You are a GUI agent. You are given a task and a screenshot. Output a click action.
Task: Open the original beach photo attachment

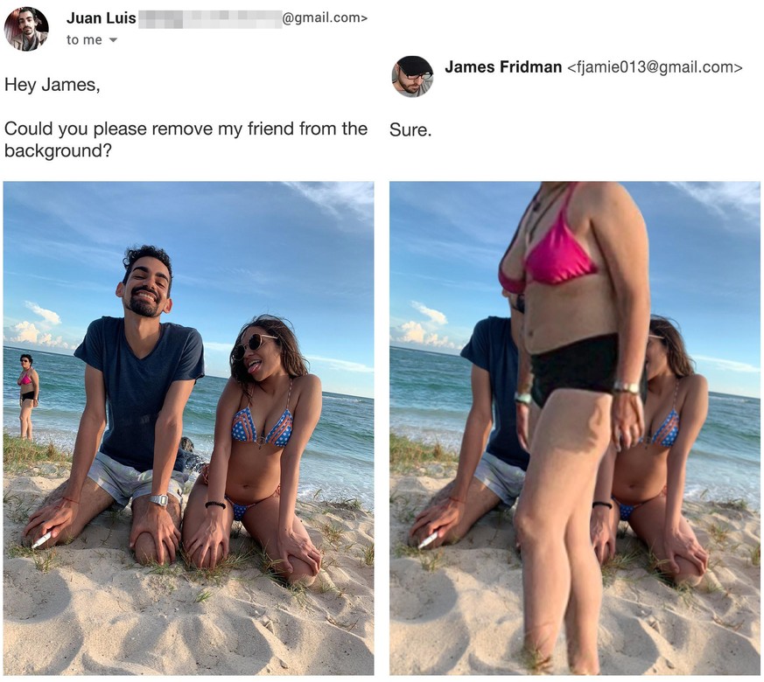pos(188,428)
